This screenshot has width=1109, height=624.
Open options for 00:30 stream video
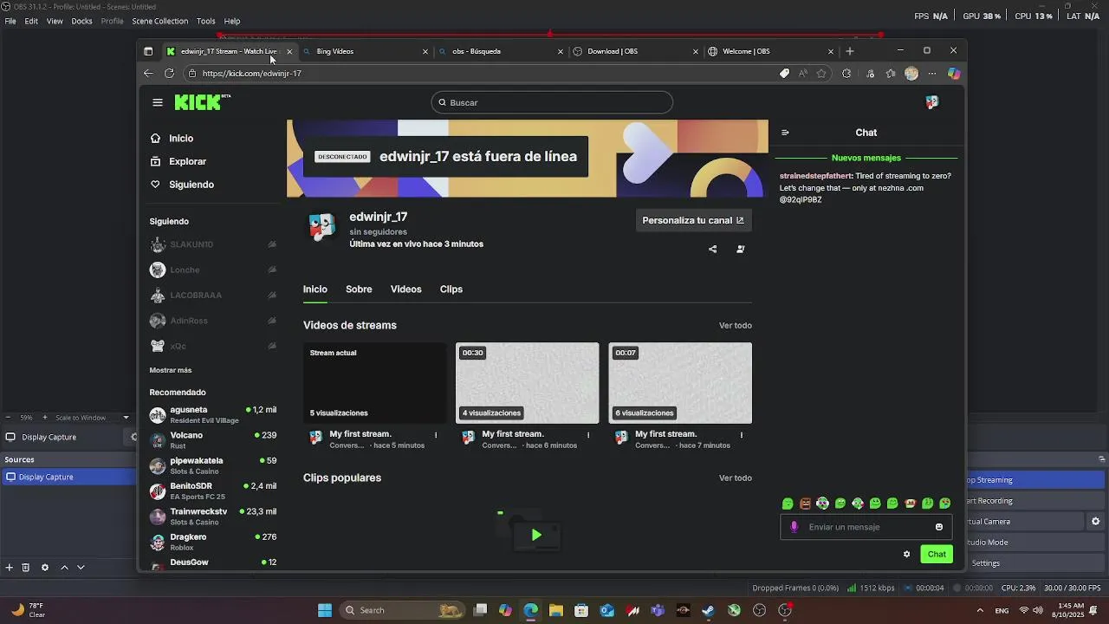pos(588,435)
